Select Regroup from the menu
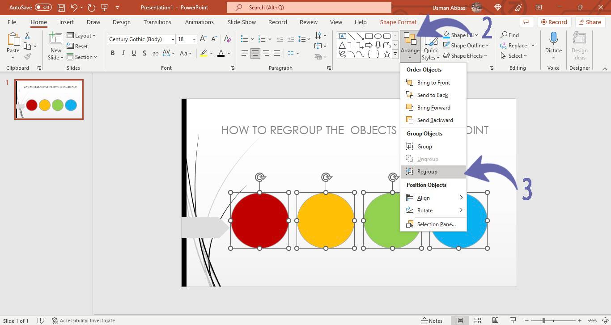611x325 pixels. [433, 172]
